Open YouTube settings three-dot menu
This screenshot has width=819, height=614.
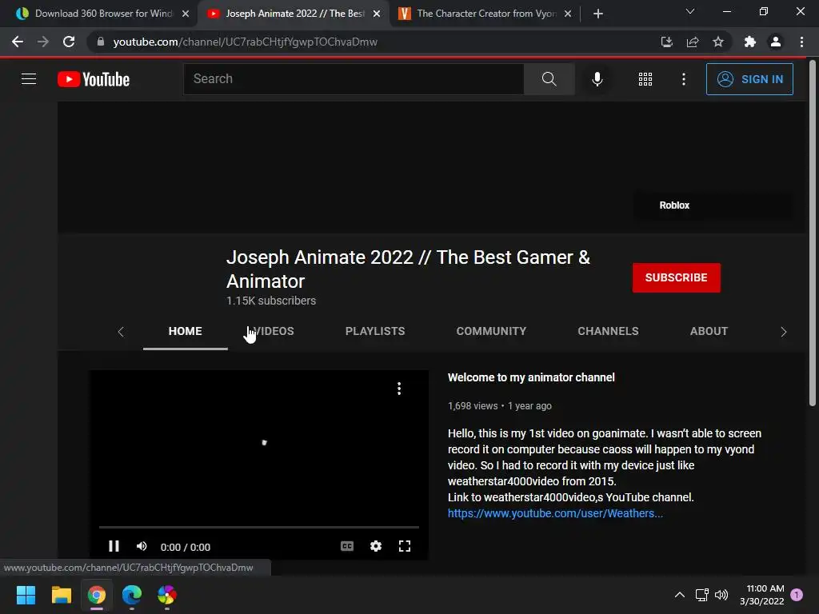point(683,79)
